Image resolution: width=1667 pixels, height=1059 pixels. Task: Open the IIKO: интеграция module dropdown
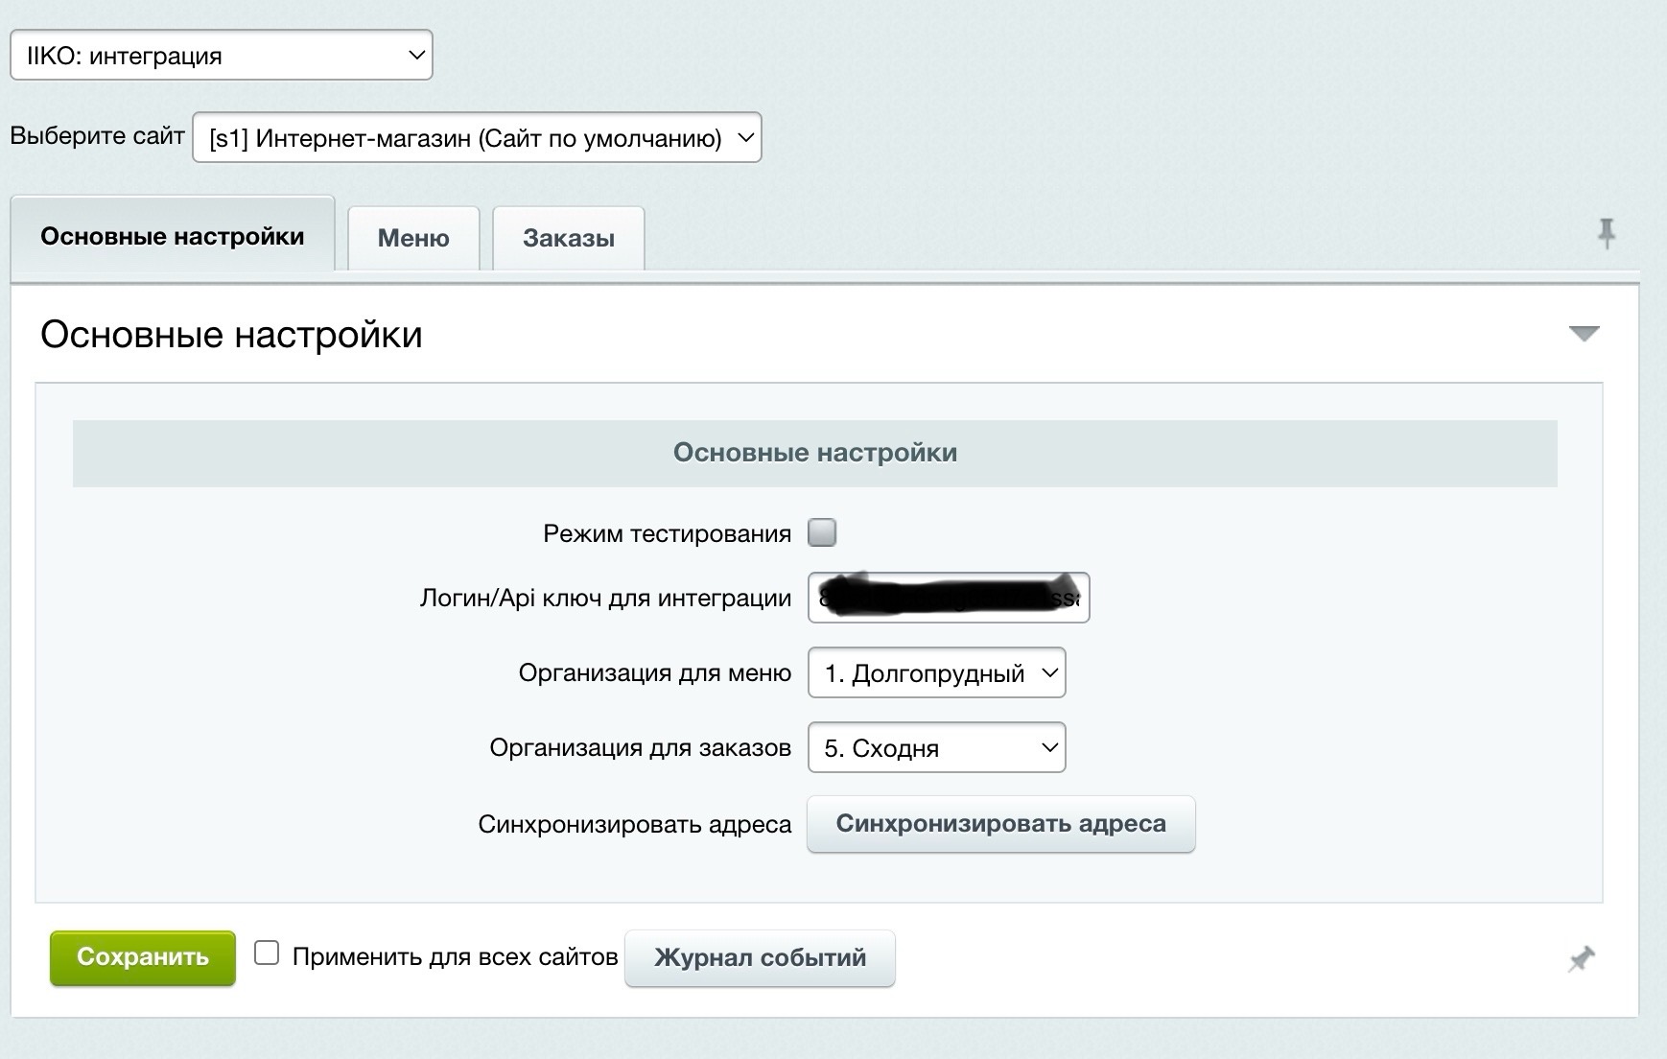(219, 55)
